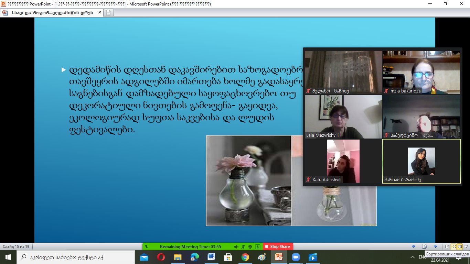Select mzia bakuridze video thumbnail
The height and width of the screenshot is (264, 470).
[x=421, y=73]
